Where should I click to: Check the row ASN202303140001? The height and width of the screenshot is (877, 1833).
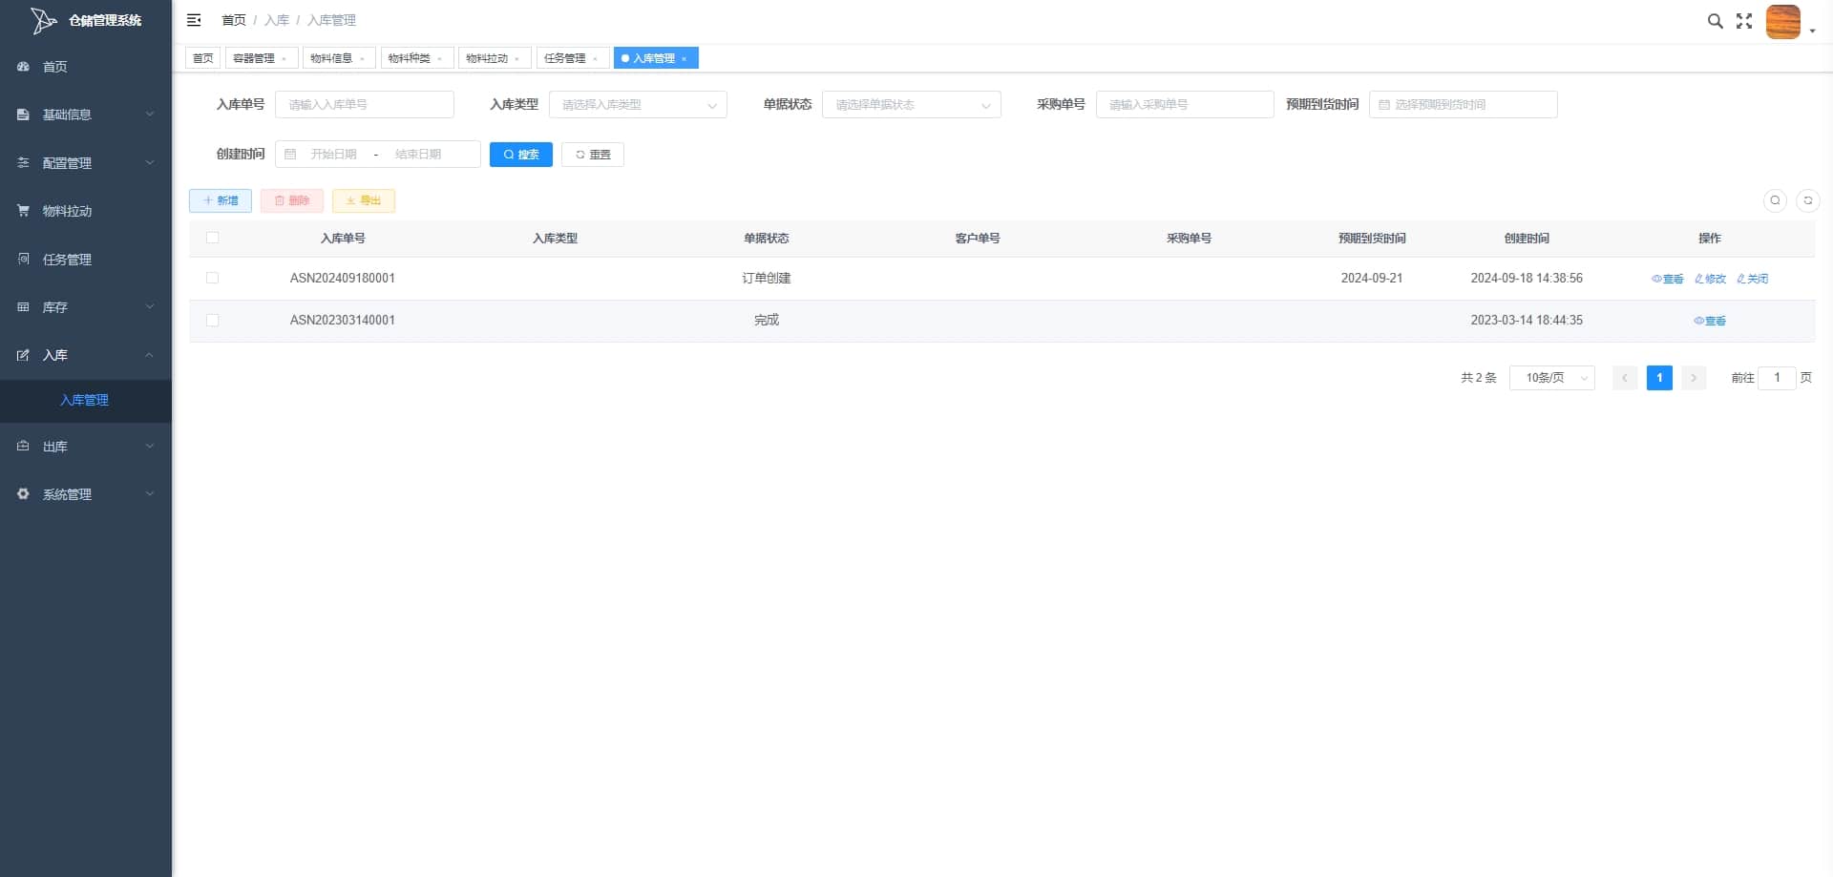pyautogui.click(x=212, y=321)
